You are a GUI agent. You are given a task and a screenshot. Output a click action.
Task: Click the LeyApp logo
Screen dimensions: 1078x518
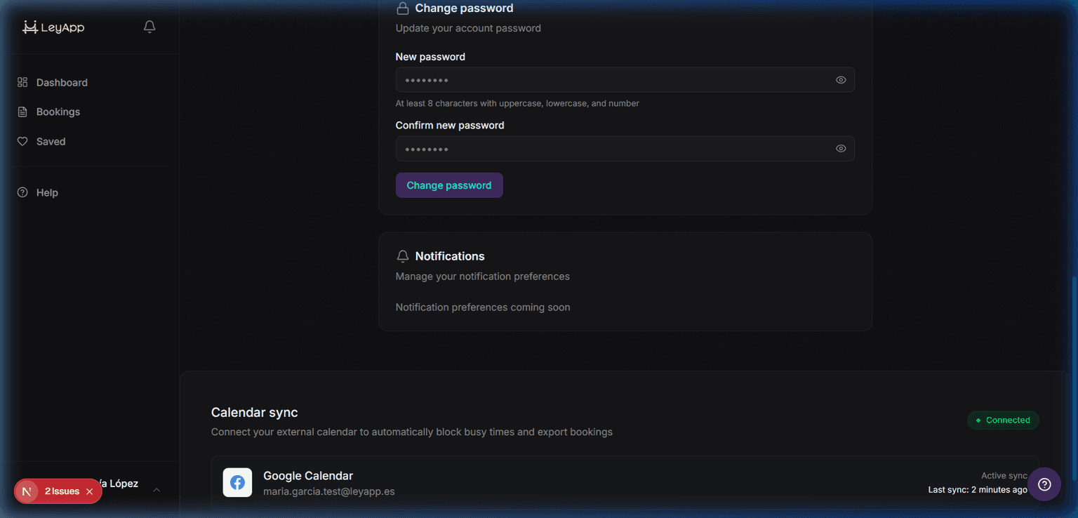pyautogui.click(x=53, y=27)
